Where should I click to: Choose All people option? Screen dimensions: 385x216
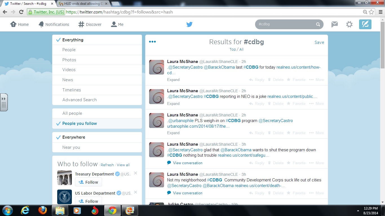point(97,113)
